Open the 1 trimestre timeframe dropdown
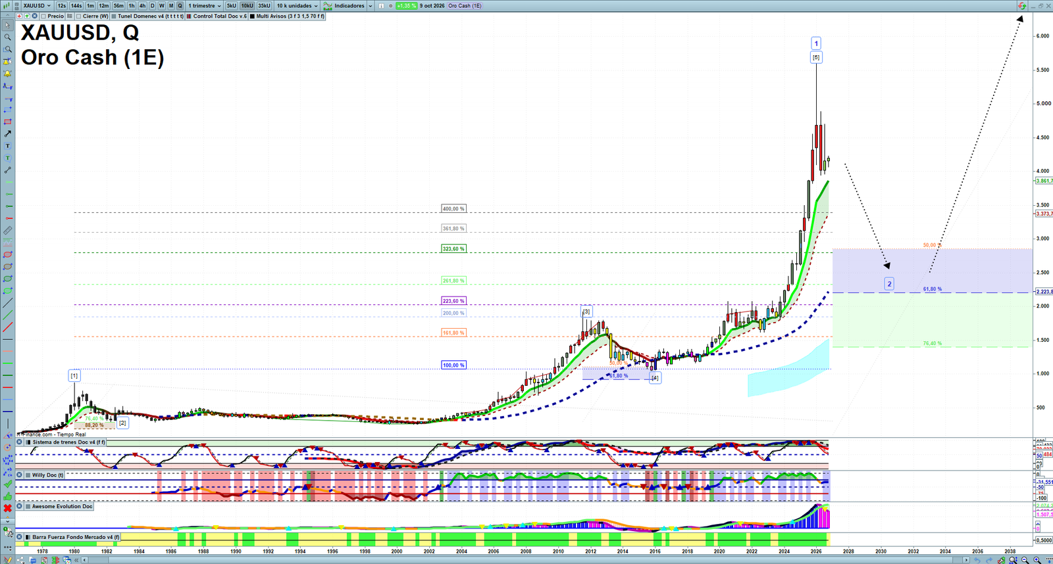This screenshot has height=564, width=1053. pos(205,6)
